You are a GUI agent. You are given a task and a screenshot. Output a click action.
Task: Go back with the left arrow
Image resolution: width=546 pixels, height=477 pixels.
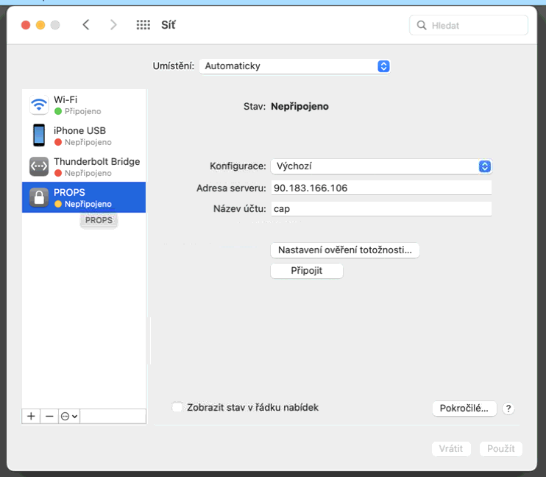pos(86,25)
